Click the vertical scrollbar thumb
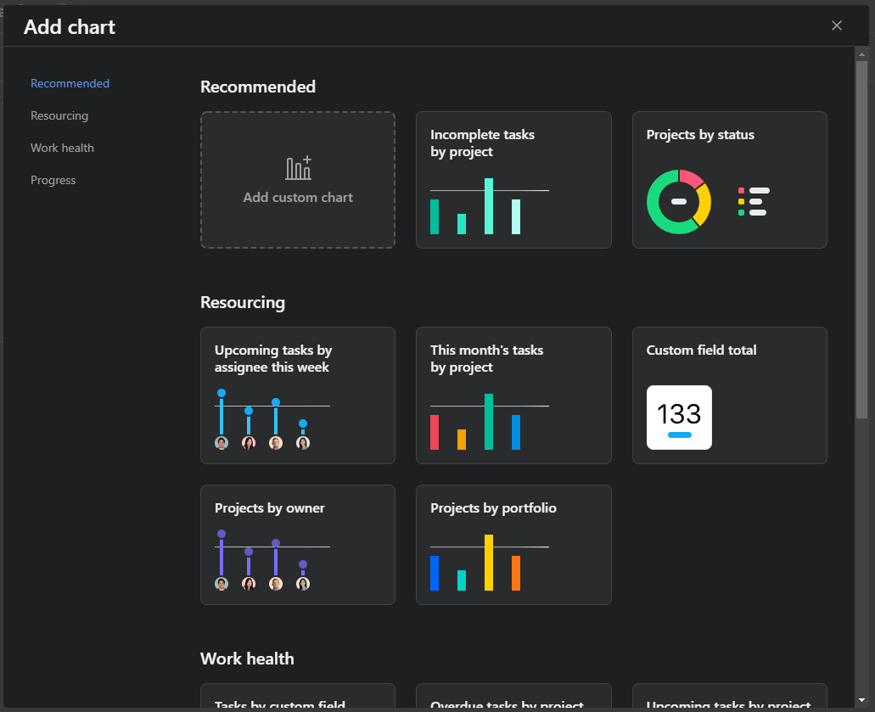Image resolution: width=875 pixels, height=712 pixels. pos(861,240)
